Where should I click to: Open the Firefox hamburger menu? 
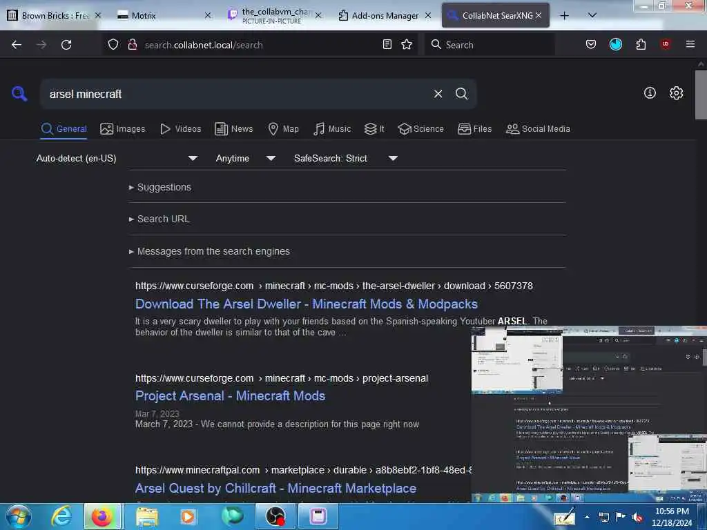(x=690, y=44)
